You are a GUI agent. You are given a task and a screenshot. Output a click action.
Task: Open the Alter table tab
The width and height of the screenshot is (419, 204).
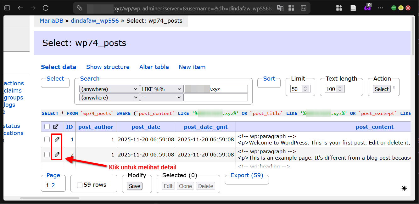click(154, 67)
